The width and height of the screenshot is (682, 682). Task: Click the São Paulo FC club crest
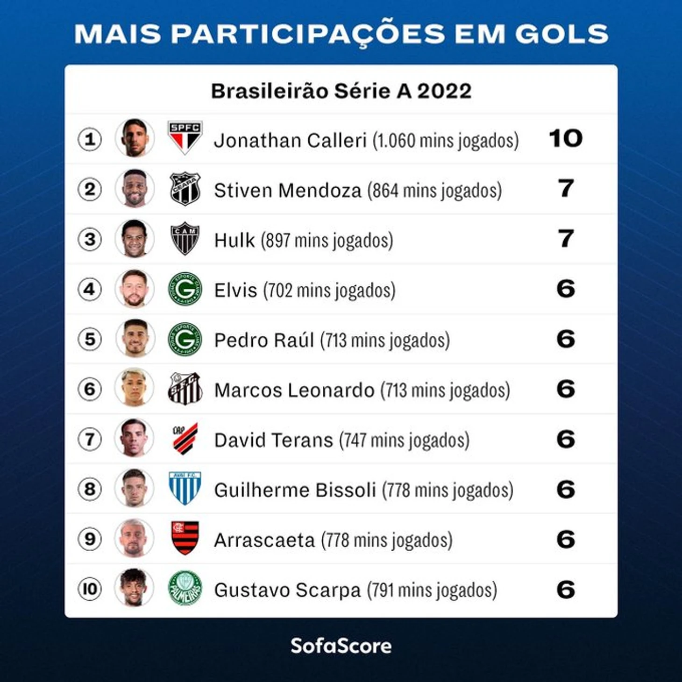click(185, 137)
